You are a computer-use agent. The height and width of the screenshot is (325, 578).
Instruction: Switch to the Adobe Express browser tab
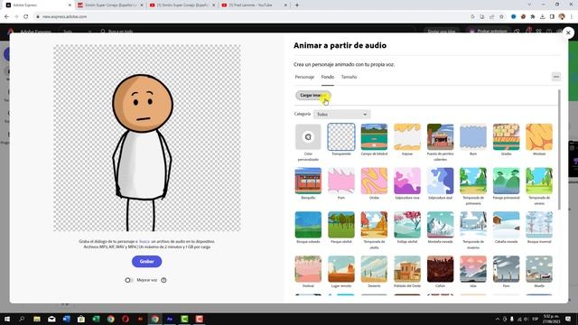click(x=38, y=5)
